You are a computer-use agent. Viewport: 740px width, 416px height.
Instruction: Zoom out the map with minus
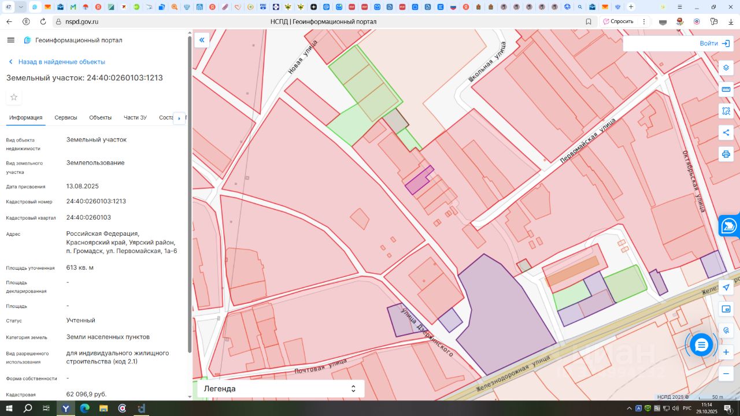coord(726,374)
